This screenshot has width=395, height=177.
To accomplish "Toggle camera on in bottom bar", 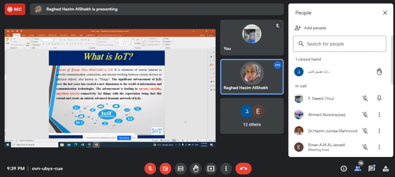I will pos(165,169).
